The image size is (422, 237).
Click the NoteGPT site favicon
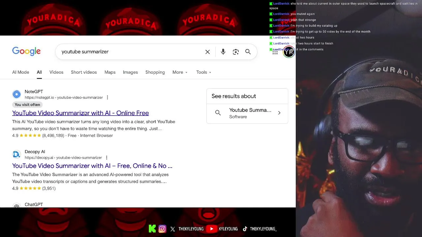(x=16, y=94)
